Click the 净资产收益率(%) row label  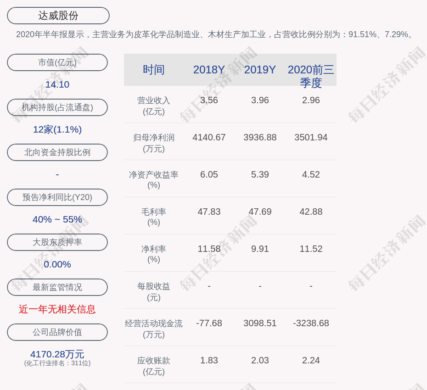pyautogui.click(x=154, y=179)
